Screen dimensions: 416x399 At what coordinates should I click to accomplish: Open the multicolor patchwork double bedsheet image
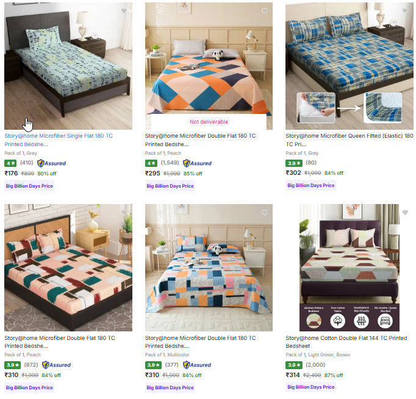(x=209, y=267)
